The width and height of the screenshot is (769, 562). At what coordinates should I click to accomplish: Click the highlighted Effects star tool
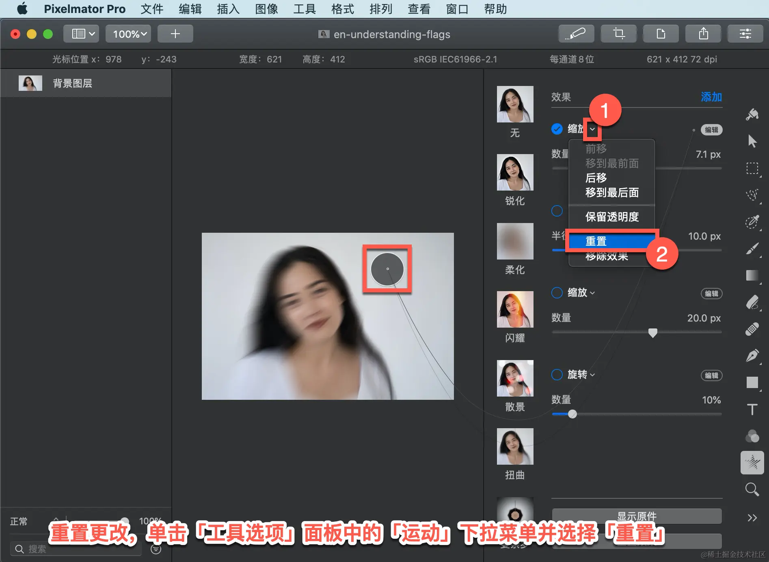click(752, 463)
